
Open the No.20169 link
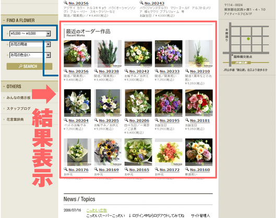click(x=109, y=170)
